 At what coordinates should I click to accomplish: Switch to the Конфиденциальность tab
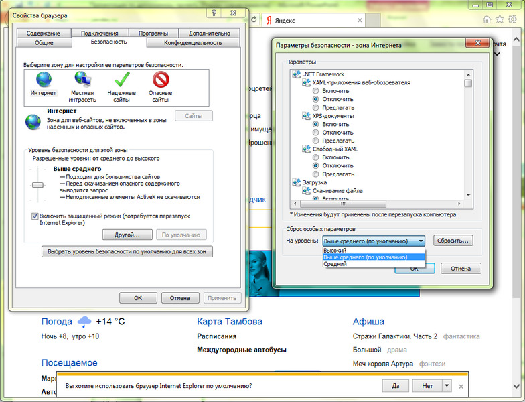(x=193, y=43)
